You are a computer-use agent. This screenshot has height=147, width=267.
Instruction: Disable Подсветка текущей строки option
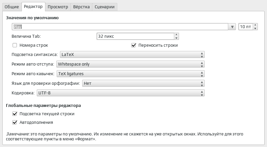tap(15, 114)
